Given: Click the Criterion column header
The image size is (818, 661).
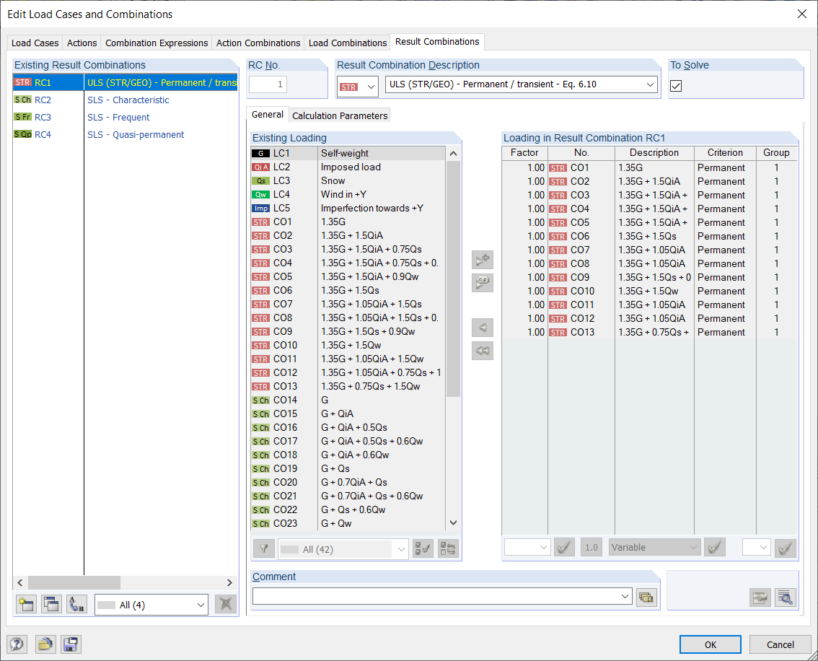Looking at the screenshot, I should point(725,152).
